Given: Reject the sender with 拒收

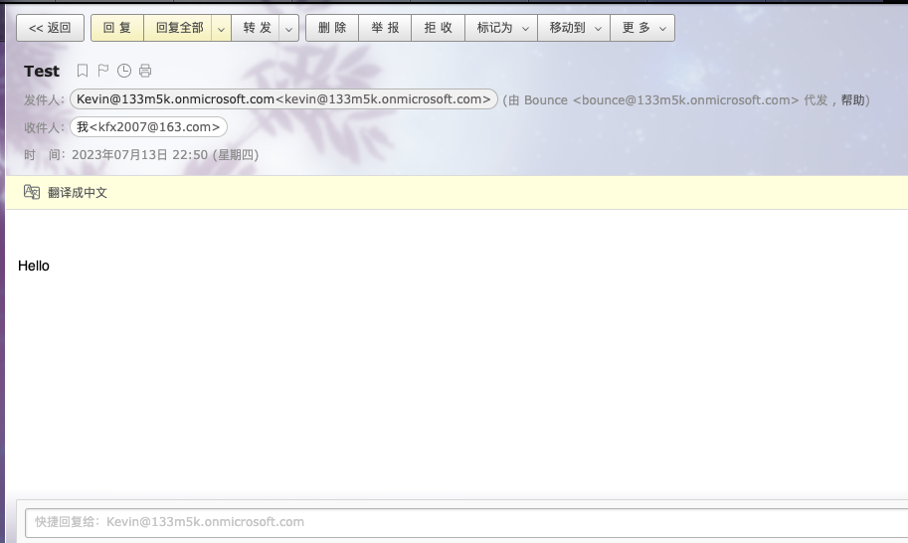Looking at the screenshot, I should pyautogui.click(x=439, y=28).
